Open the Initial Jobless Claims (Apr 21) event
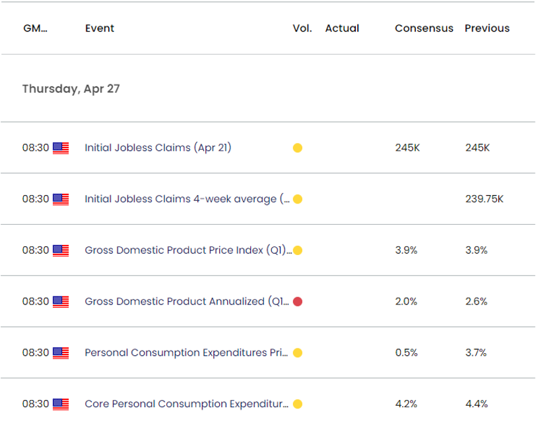This screenshot has height=423, width=536. 158,148
